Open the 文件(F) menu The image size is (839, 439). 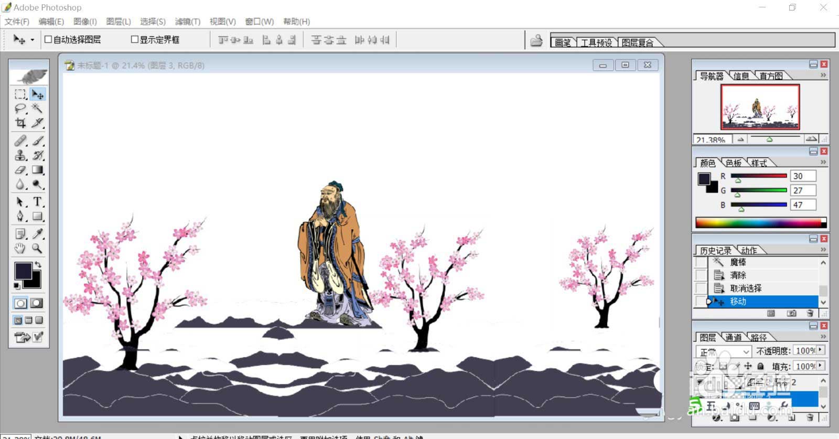click(17, 22)
